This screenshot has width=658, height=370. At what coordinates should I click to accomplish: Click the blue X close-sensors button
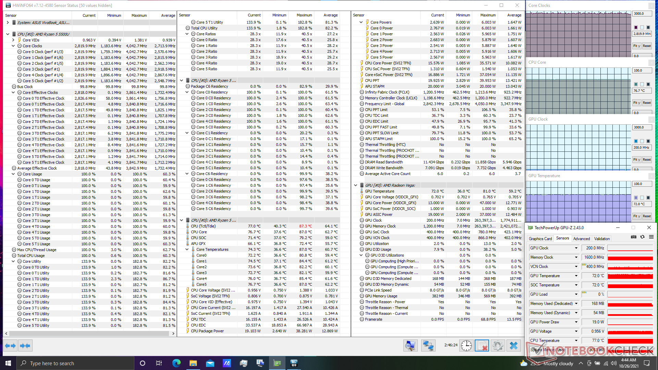click(513, 346)
